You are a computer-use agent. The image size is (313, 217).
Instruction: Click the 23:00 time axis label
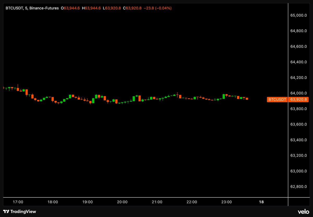(x=227, y=202)
